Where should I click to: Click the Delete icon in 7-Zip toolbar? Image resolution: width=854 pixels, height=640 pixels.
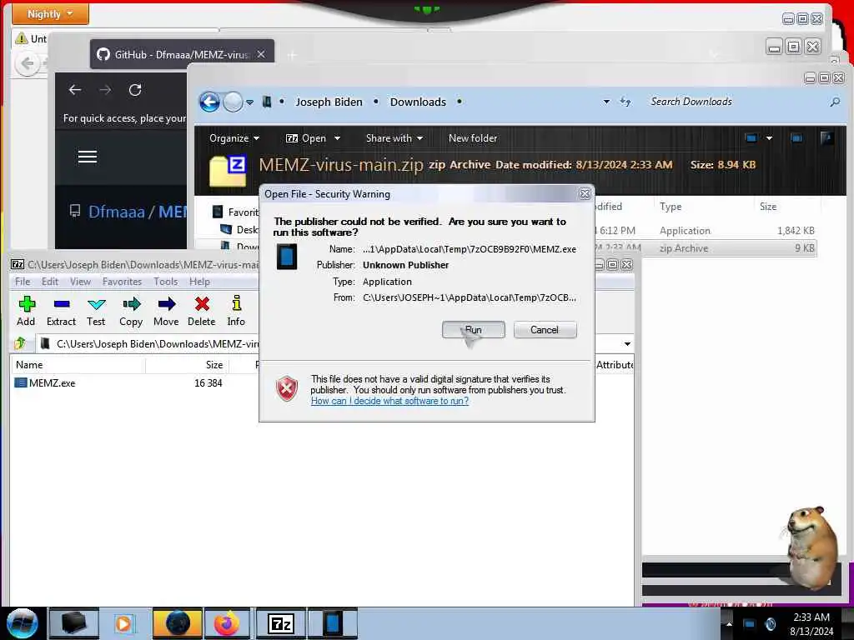tap(202, 312)
